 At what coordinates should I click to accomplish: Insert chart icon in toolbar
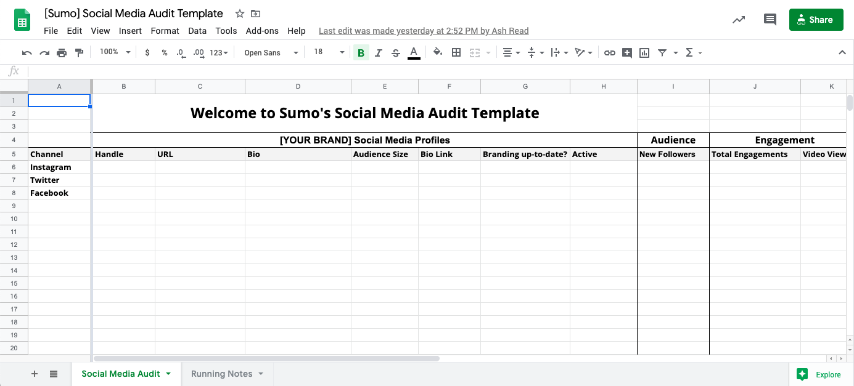coord(644,53)
